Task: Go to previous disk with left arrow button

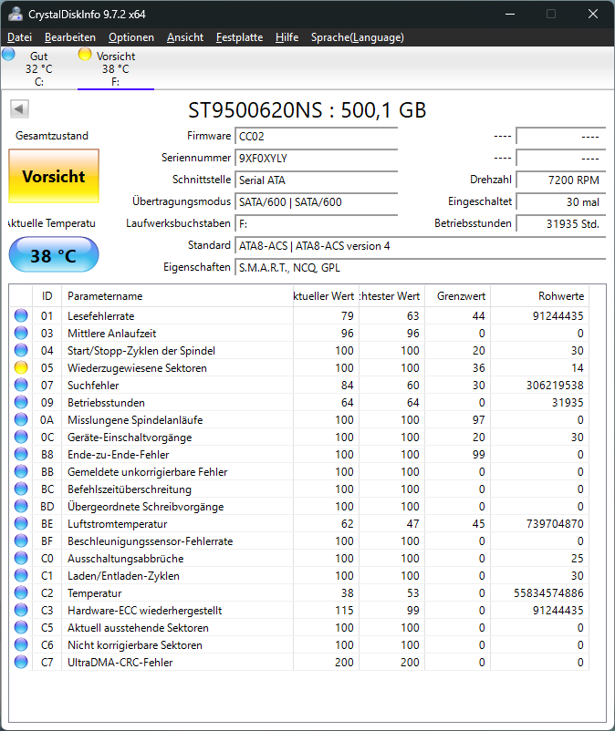Action: coord(19,109)
